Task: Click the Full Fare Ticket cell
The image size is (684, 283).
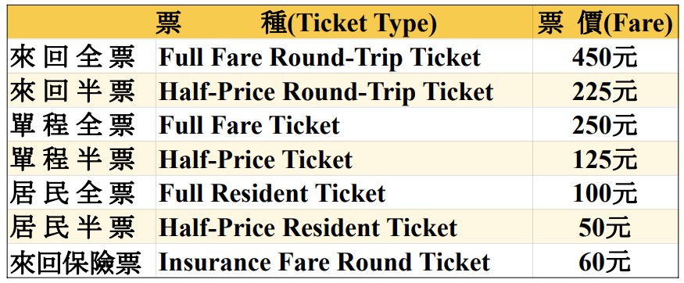Action: [344, 125]
